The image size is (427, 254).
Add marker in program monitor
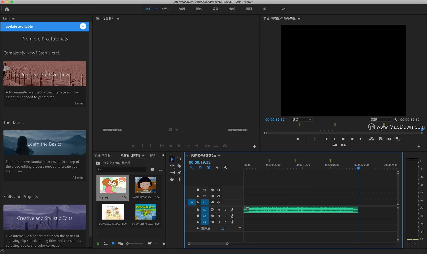[x=298, y=139]
